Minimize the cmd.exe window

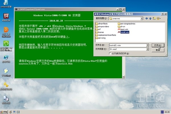point(117,9)
